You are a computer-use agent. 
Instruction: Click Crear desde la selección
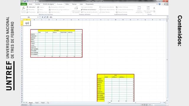coord(89,12)
